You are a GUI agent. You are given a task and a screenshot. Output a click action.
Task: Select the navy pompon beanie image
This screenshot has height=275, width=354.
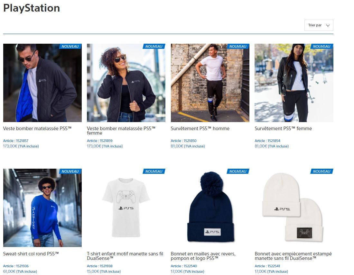210,208
